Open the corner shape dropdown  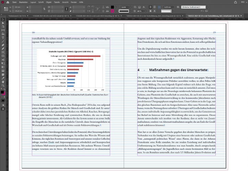pyautogui.click(x=173, y=11)
